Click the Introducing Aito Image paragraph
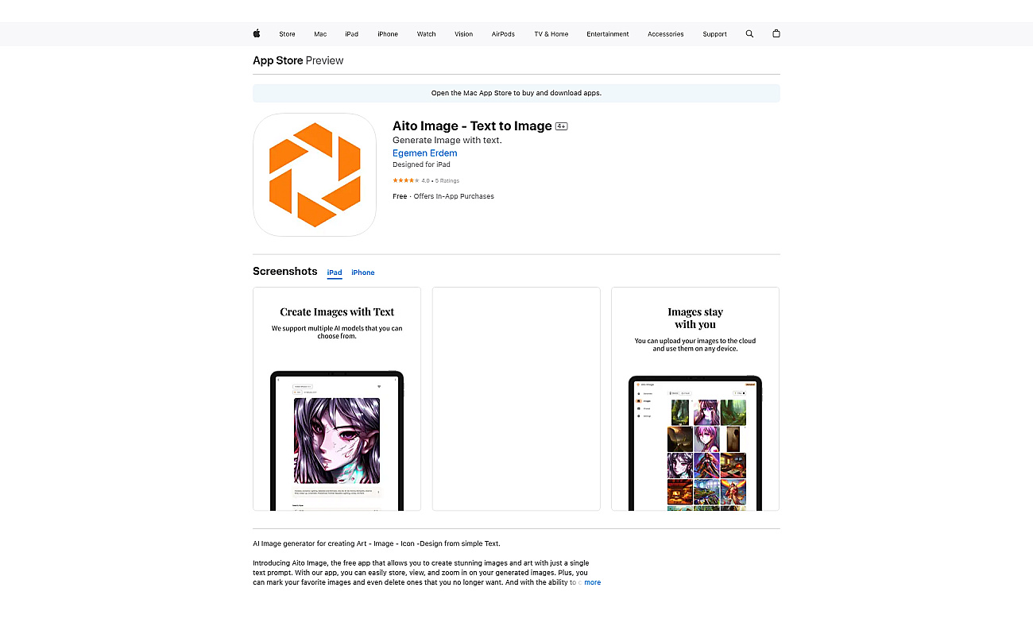 (x=427, y=572)
